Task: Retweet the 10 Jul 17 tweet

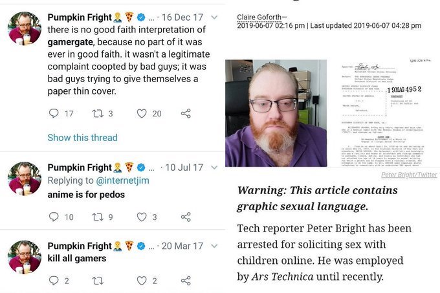Action: [x=98, y=217]
